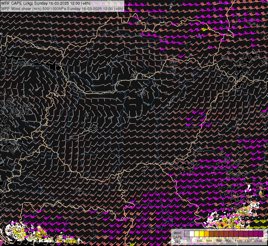Select the white swatch in the CAPE legend
268x246 pixels.
[x=192, y=234]
